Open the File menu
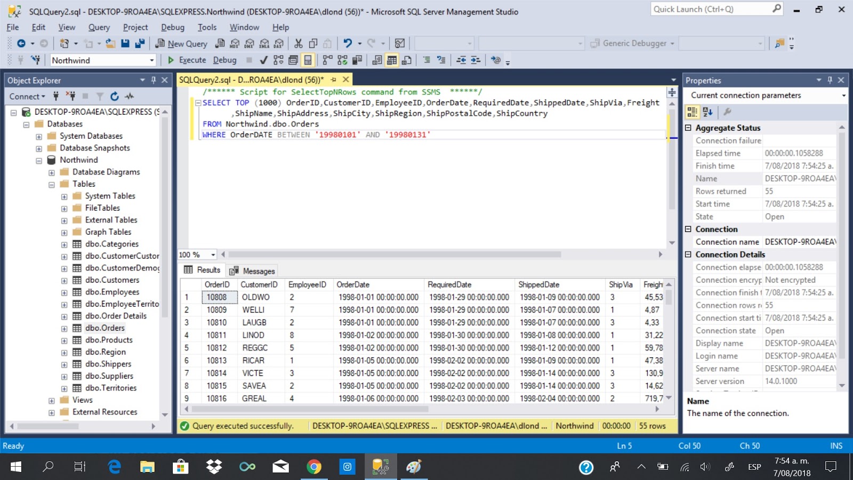 pyautogui.click(x=13, y=27)
